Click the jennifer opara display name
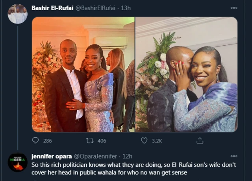Viewport: 252px width, 181px height. [x=51, y=156]
